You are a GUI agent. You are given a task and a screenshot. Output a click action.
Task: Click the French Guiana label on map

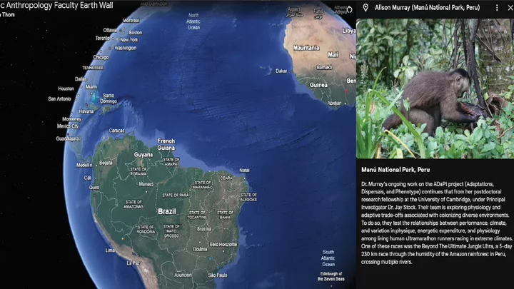166,144
